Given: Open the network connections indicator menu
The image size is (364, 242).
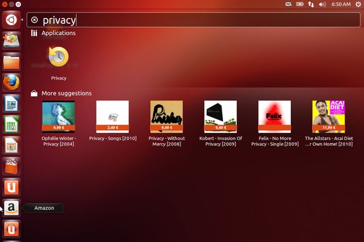Looking at the screenshot, I should pyautogui.click(x=311, y=4).
